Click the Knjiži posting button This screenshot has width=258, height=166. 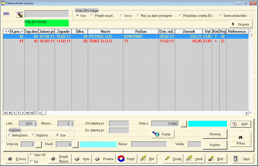pyautogui.click(x=126, y=159)
